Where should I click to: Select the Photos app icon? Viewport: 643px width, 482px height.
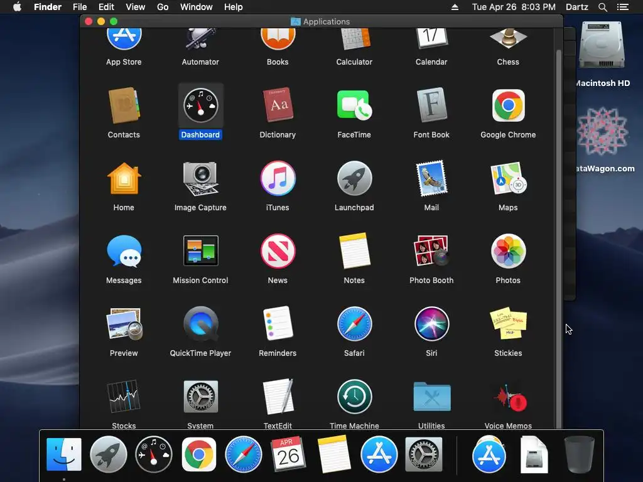coord(508,251)
